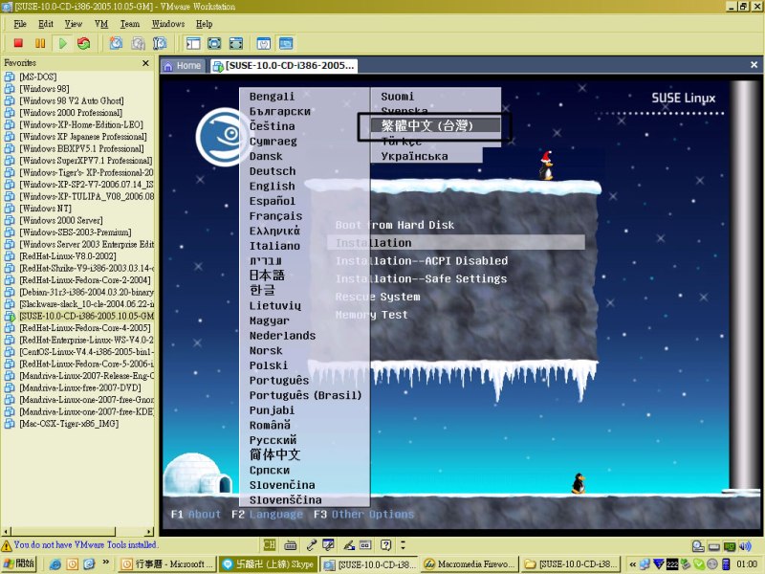Choose Installation--ACPI Disabled boot option
The width and height of the screenshot is (765, 574).
coord(422,261)
